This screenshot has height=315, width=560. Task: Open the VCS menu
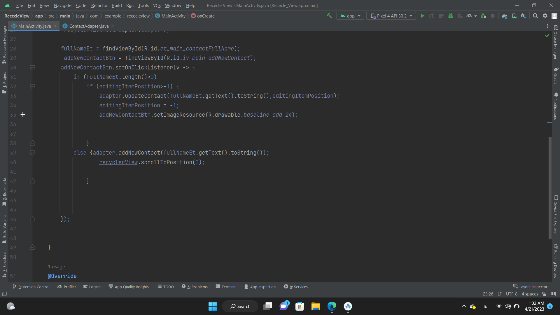pyautogui.click(x=157, y=5)
